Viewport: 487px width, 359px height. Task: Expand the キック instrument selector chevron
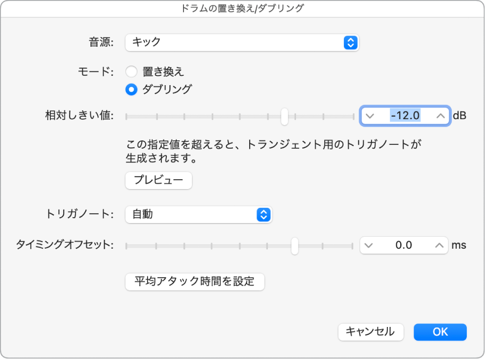click(x=351, y=43)
